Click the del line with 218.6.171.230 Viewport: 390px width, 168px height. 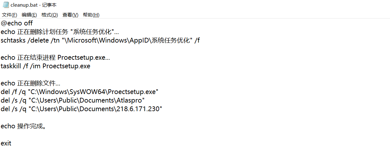click(81, 109)
